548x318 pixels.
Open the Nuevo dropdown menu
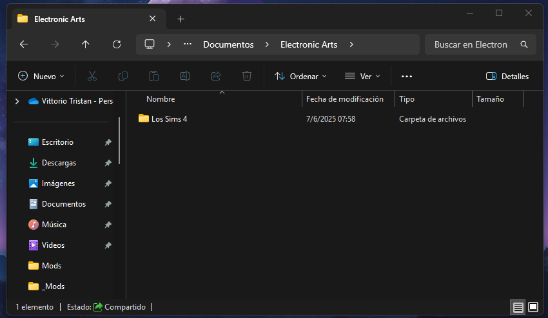[41, 76]
